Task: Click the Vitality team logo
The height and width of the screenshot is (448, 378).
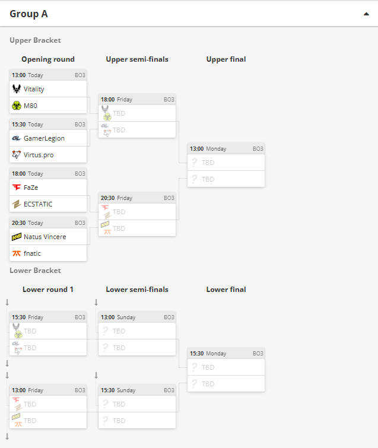Action: pyautogui.click(x=17, y=89)
